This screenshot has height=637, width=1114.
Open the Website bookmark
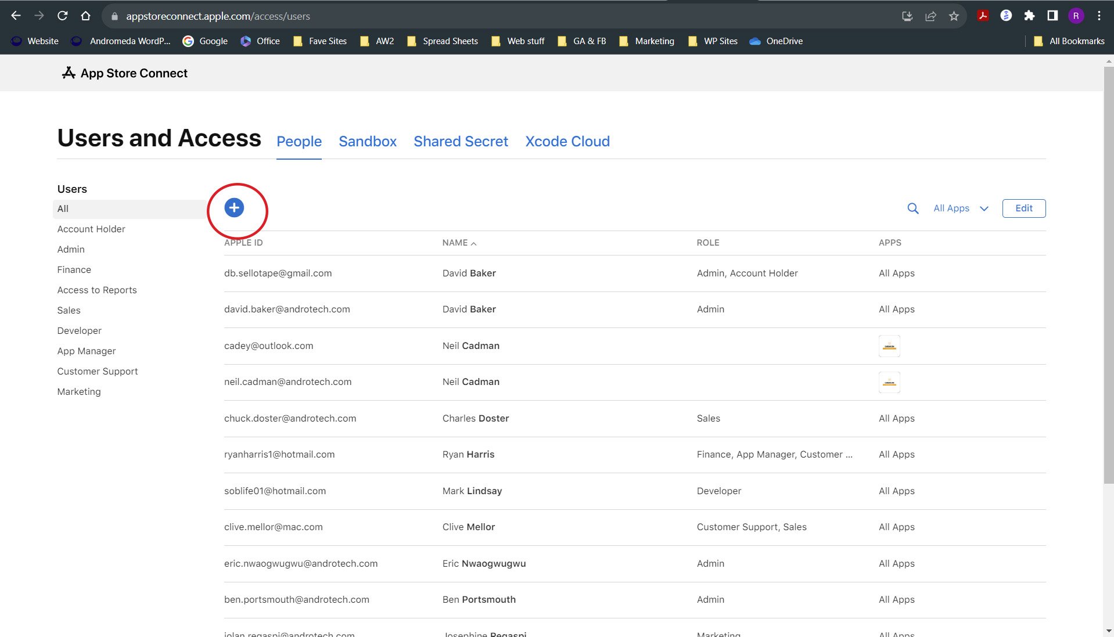click(x=35, y=41)
